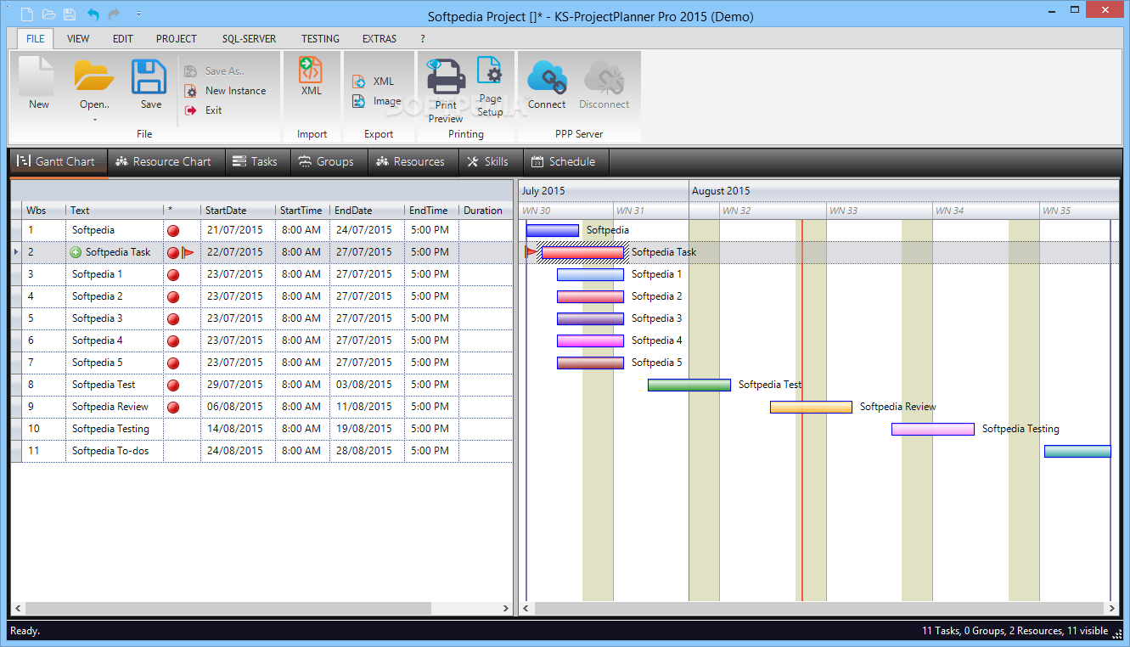
Task: Click the EndTime column header
Action: click(431, 211)
